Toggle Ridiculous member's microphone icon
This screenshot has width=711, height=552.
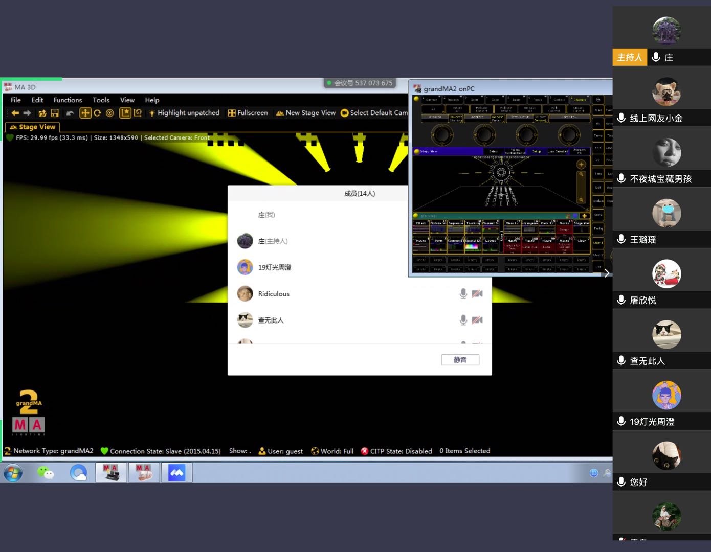(463, 293)
